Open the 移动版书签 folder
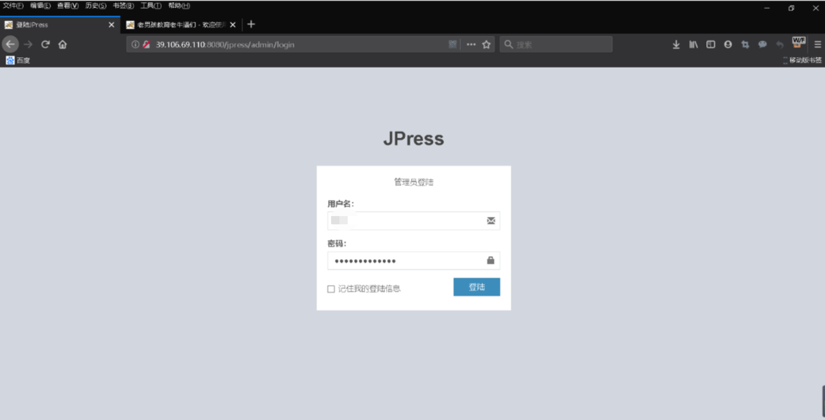Viewport: 825px width, 420px height. click(802, 61)
